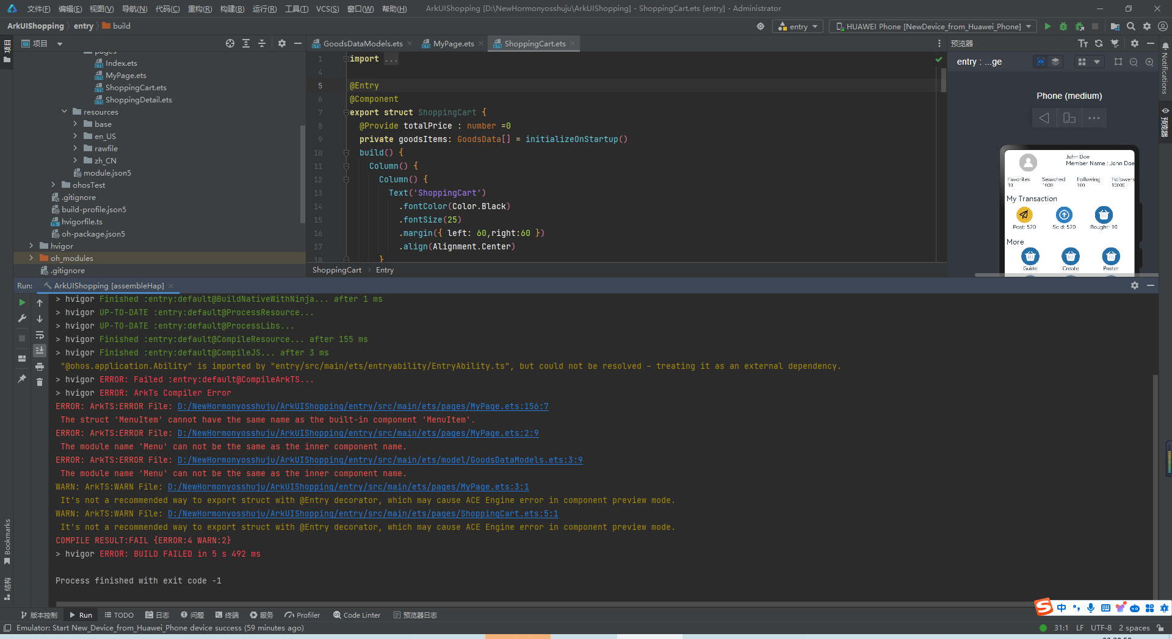The height and width of the screenshot is (639, 1172).
Task: Collapse the resources folder
Action: click(x=64, y=112)
